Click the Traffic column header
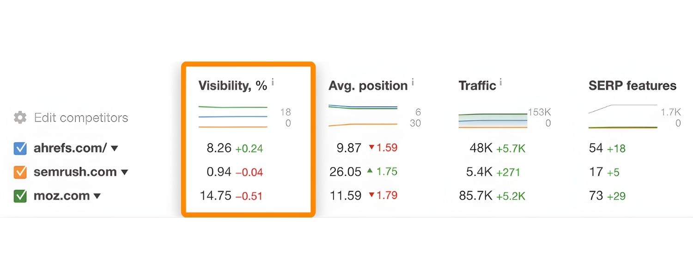693x277 pixels. [x=477, y=86]
